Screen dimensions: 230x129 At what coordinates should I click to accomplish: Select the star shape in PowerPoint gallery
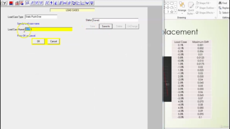tap(172, 12)
